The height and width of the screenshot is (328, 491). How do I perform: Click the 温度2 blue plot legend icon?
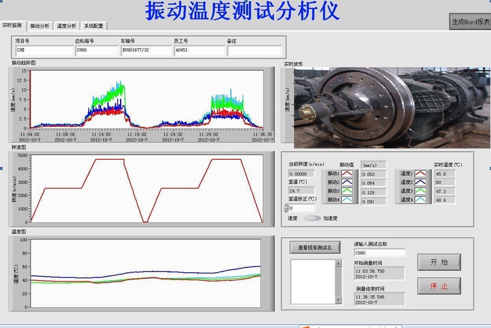click(420, 182)
